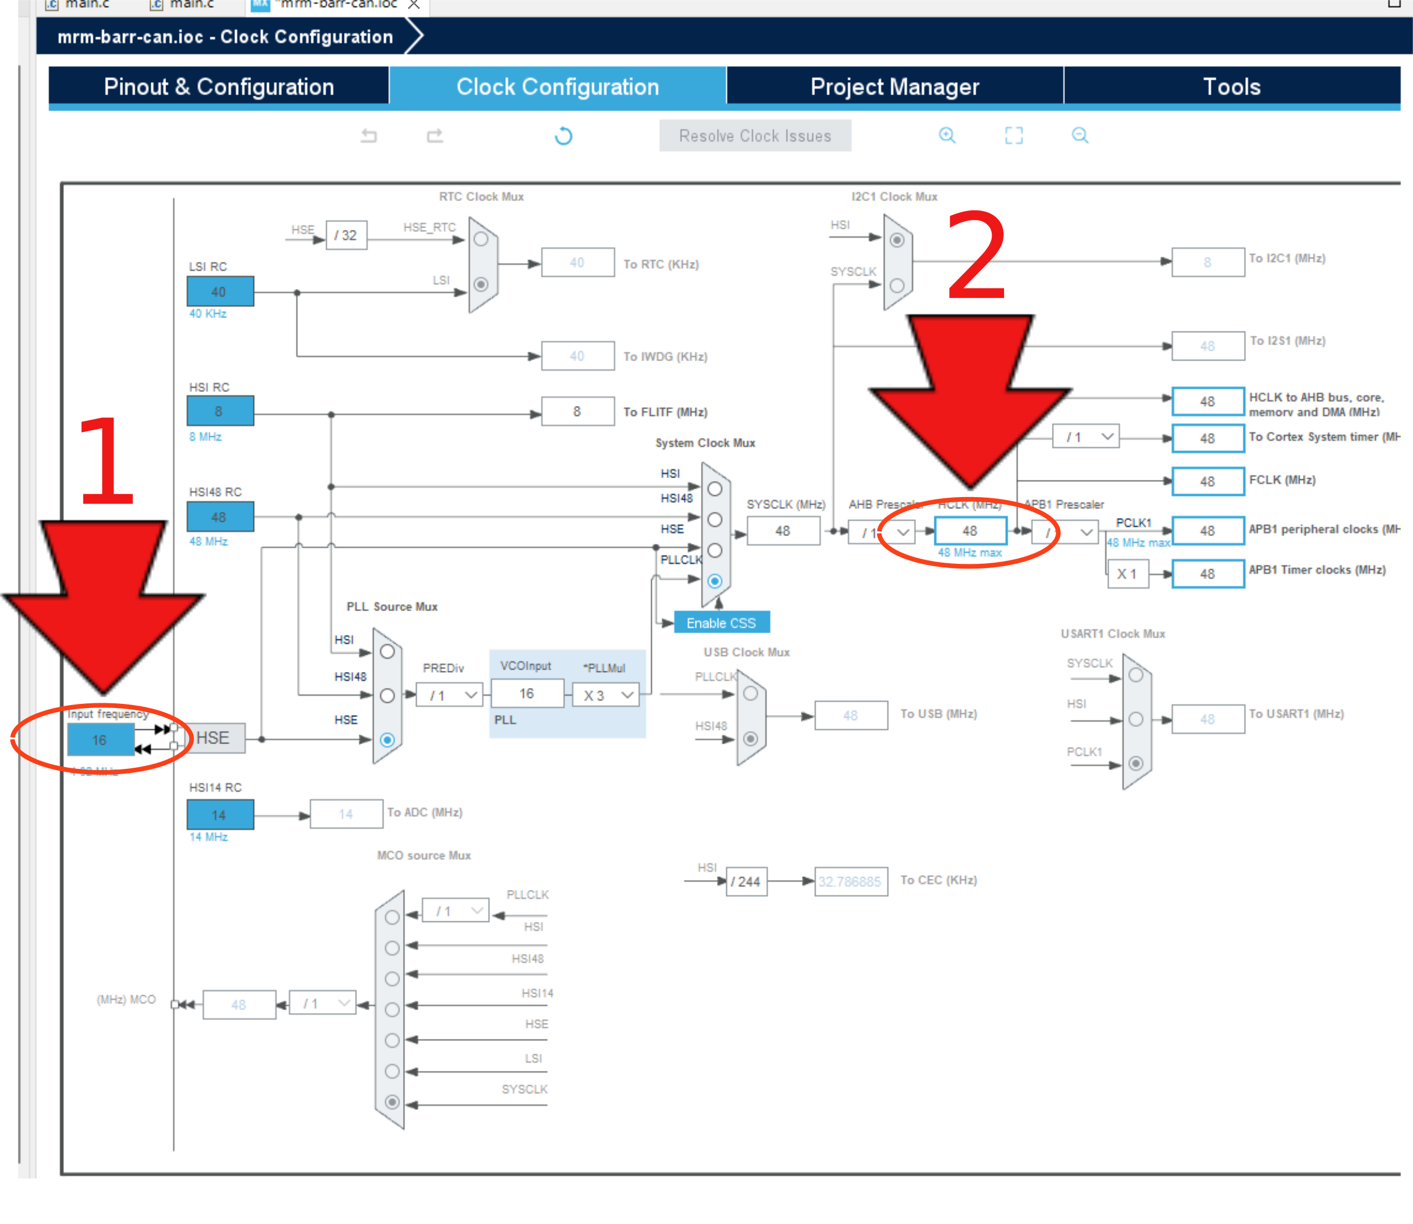Click the HSE oscillator block
Image resolution: width=1413 pixels, height=1224 pixels.
[213, 738]
